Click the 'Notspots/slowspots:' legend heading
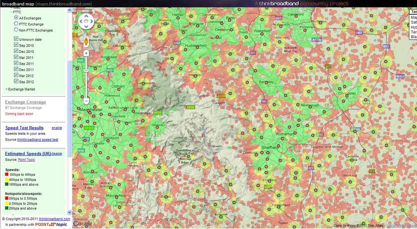417x229 pixels. coord(23,194)
